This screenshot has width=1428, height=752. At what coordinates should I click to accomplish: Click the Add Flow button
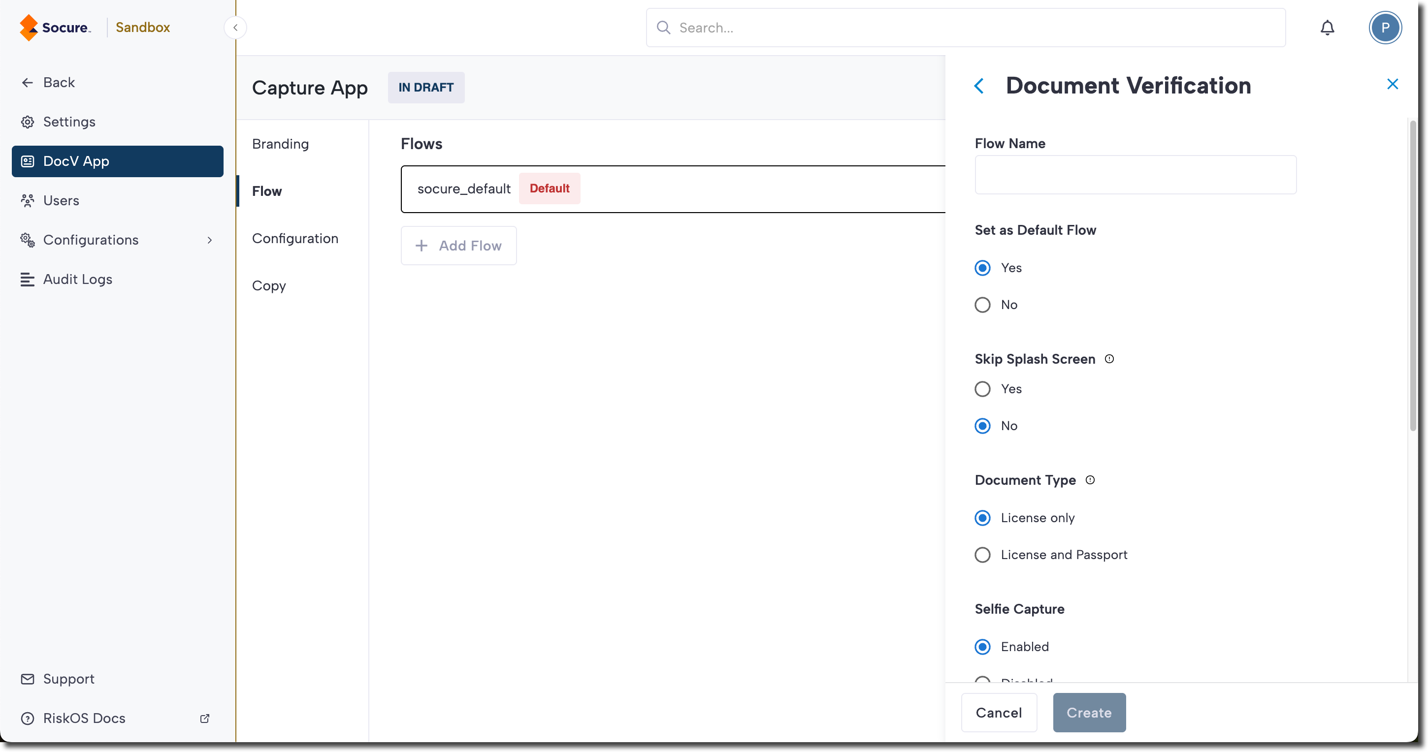458,246
